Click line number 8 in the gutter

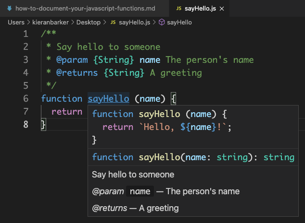(26, 124)
